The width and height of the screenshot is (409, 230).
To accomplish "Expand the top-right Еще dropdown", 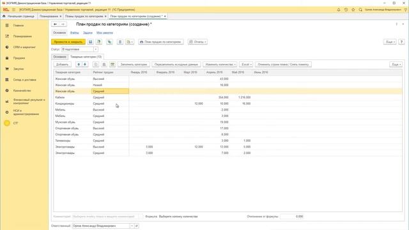I will pyautogui.click(x=390, y=42).
